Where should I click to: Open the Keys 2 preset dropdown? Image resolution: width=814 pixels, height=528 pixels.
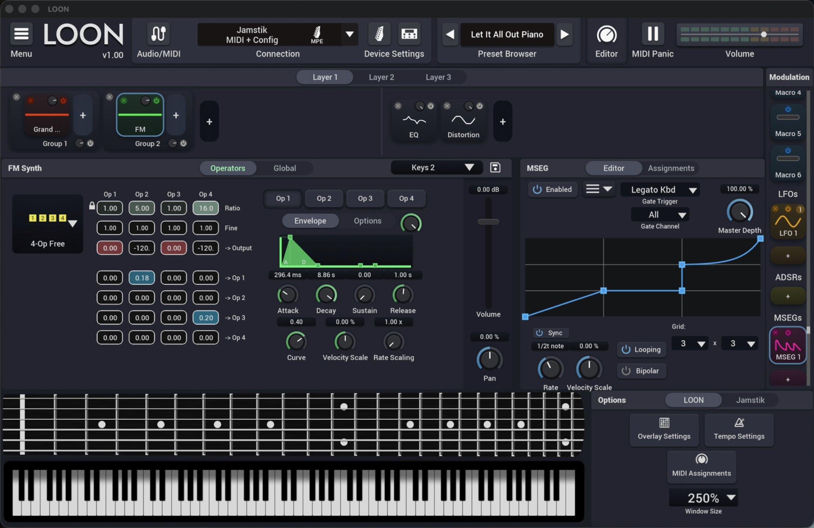coord(437,168)
